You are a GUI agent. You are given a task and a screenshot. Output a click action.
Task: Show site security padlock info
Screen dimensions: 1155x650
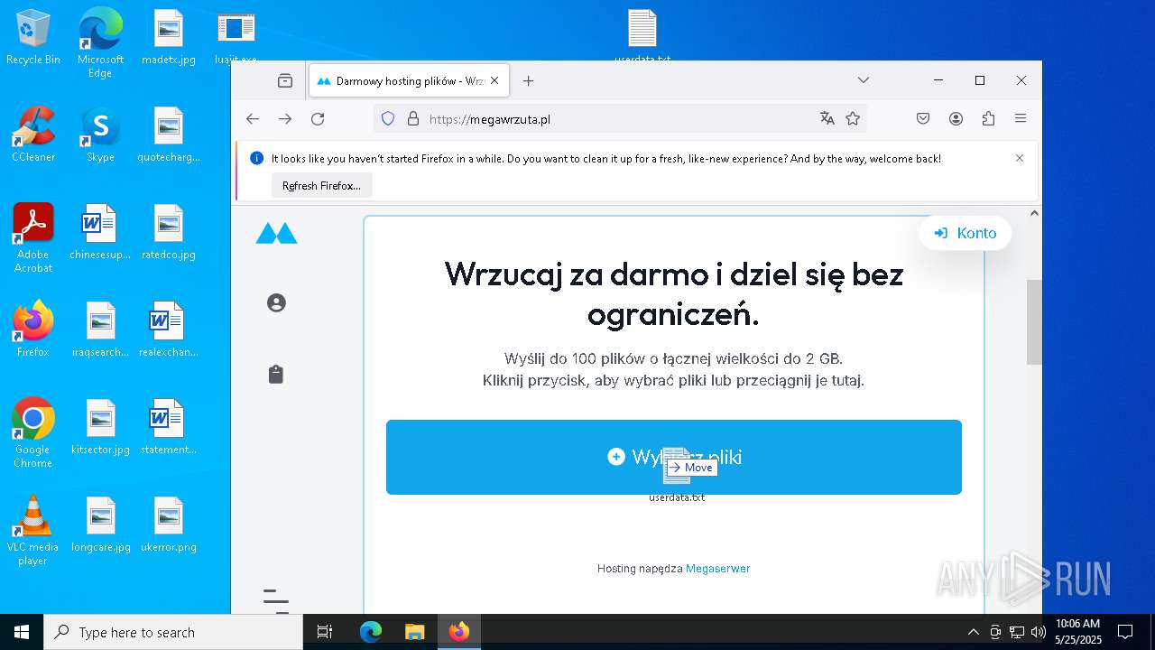tap(413, 118)
